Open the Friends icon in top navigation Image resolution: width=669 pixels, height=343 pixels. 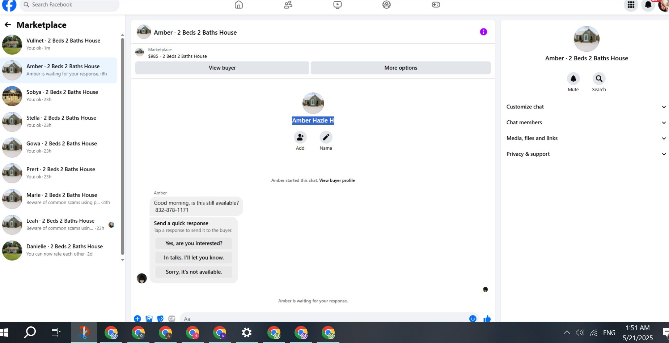(288, 5)
